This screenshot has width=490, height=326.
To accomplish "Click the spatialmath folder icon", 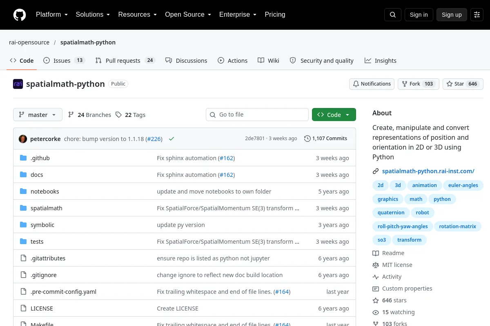I will coord(23,208).
